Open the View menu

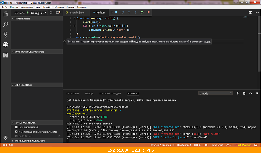point(38,7)
